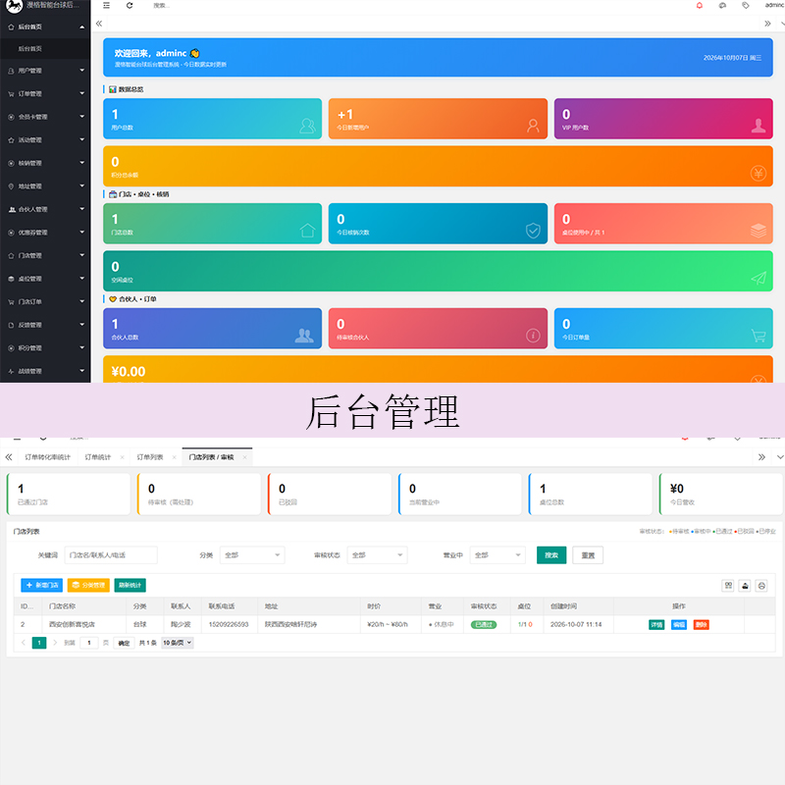The image size is (785, 785).
Task: Click the page jump number input
Action: (89, 644)
